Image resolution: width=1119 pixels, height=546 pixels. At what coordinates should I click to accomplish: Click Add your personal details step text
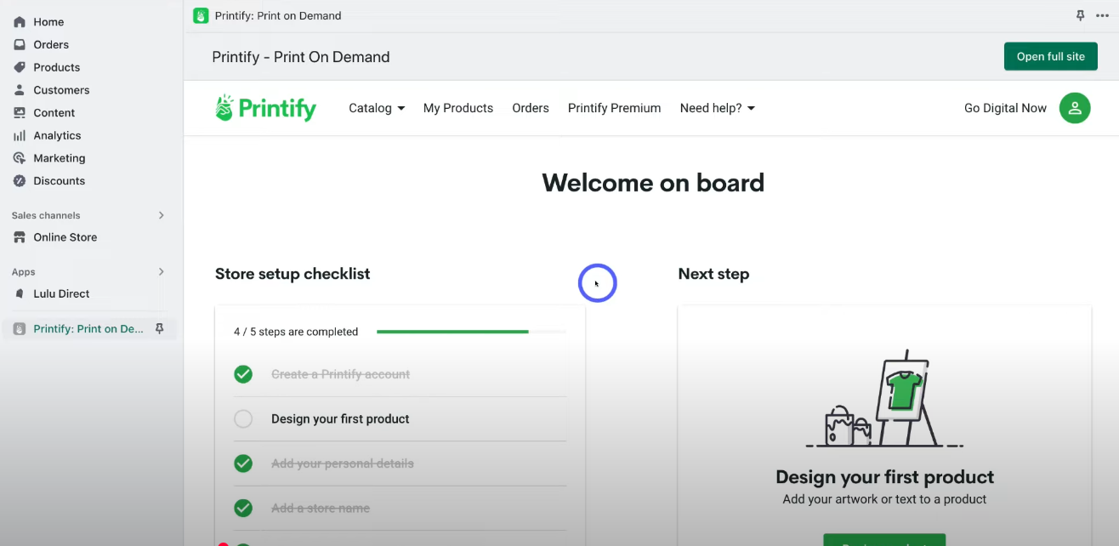coord(342,464)
